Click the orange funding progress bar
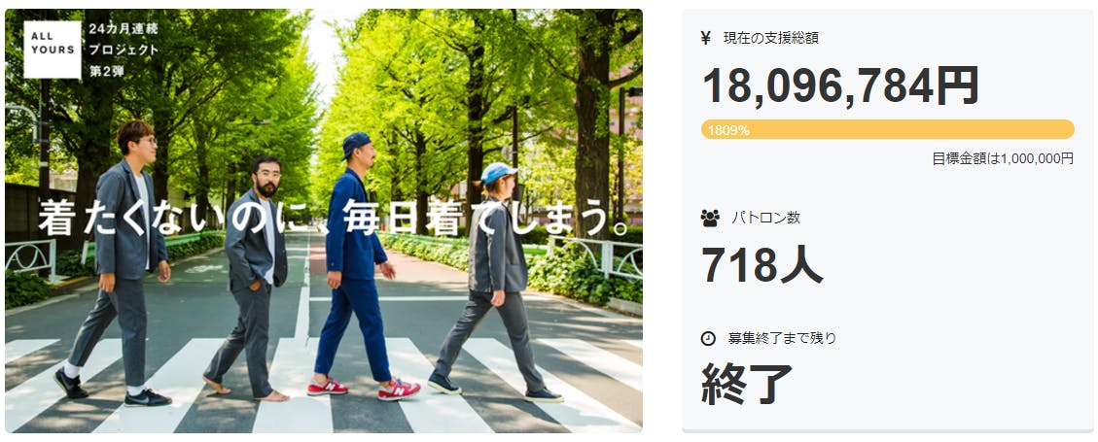1098x442 pixels. click(887, 129)
